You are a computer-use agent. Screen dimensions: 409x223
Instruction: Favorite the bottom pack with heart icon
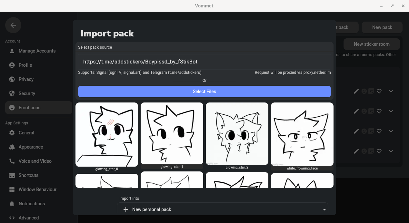[379, 151]
